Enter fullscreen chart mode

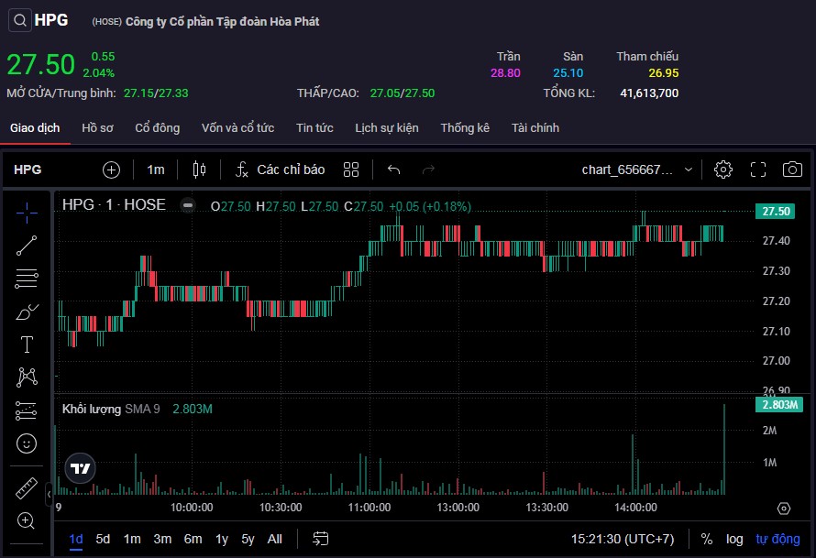coord(758,170)
